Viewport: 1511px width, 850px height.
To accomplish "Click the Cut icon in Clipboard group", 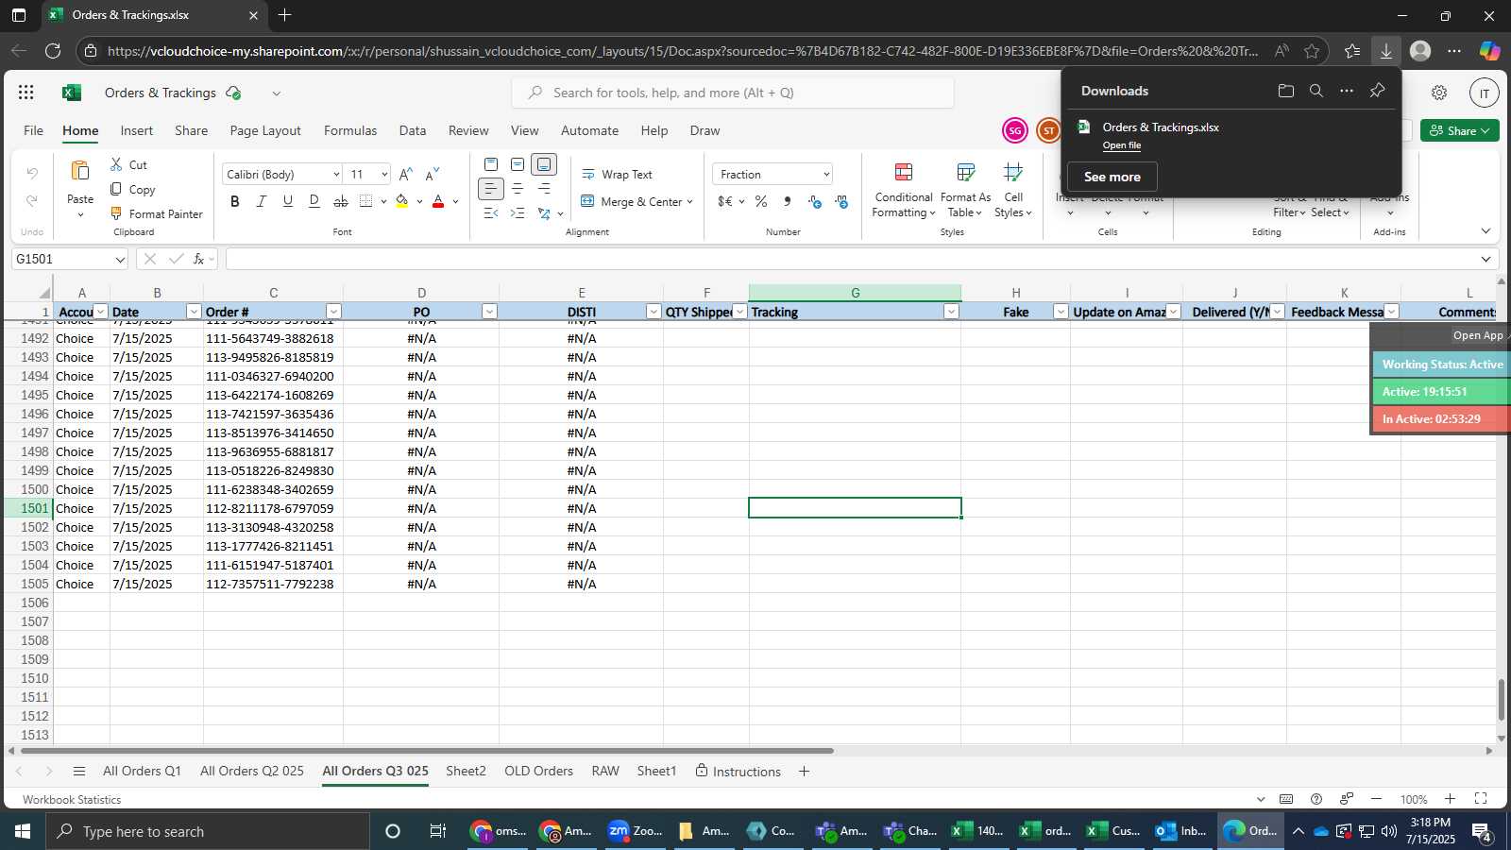I will (x=117, y=164).
